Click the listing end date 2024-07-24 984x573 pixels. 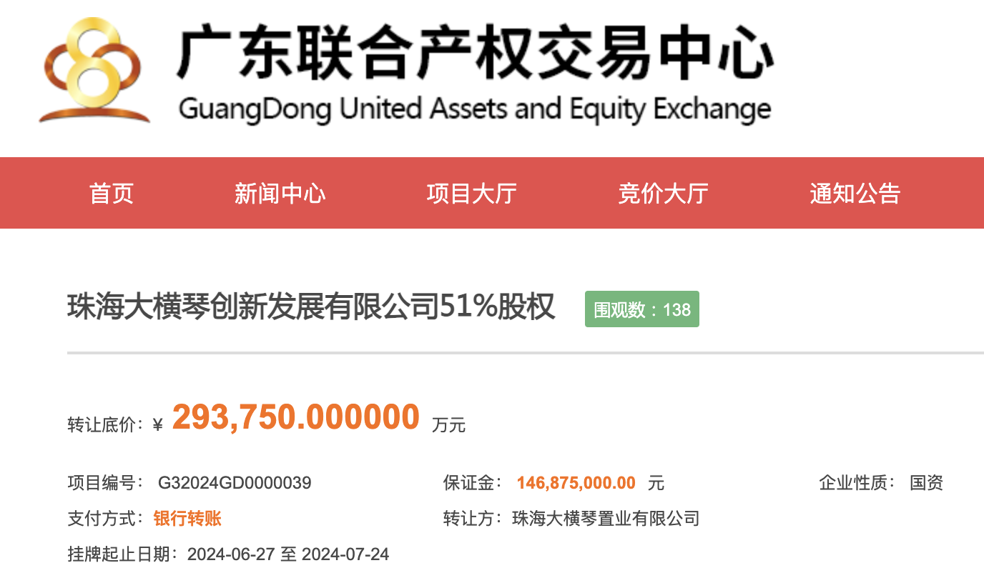tap(345, 554)
